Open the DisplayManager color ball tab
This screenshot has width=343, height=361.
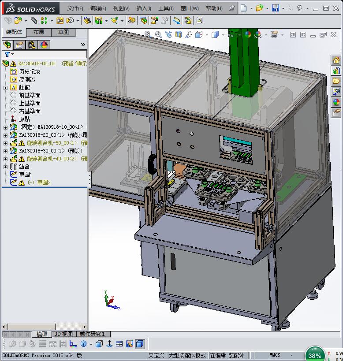(44, 45)
